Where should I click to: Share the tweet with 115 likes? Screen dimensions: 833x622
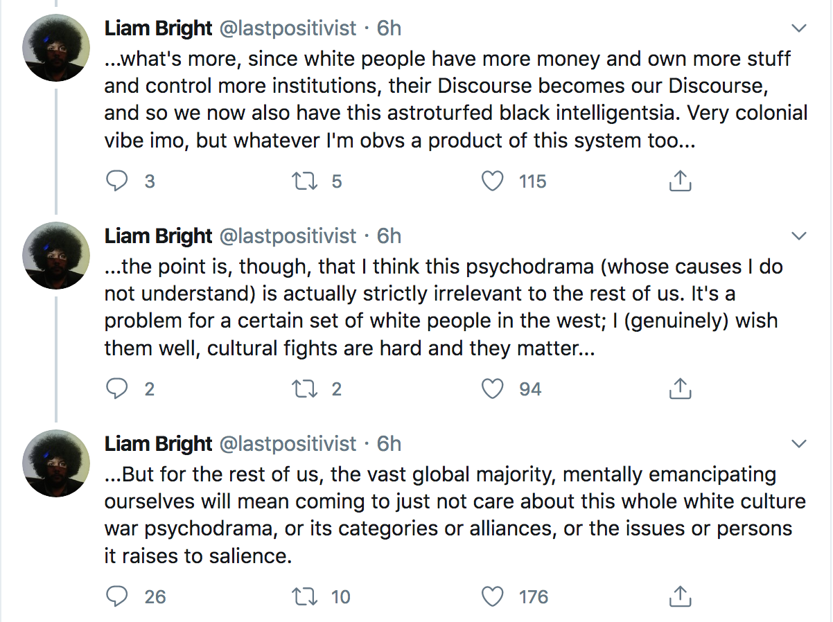pyautogui.click(x=680, y=181)
